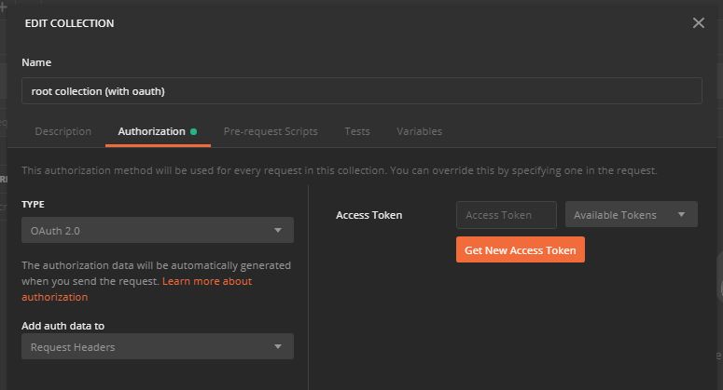Viewport: 723px width, 390px height.
Task: Click the Edit Collection dialog title
Action: (x=69, y=23)
